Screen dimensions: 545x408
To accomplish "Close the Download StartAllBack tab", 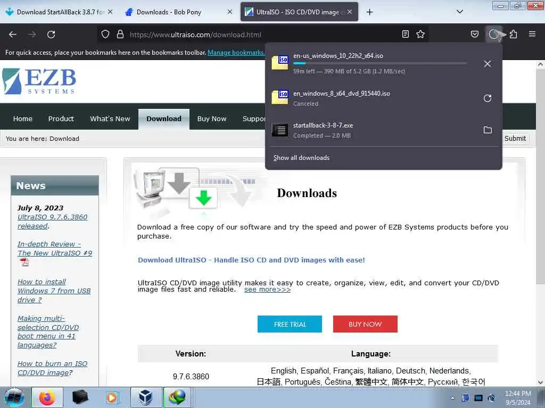I will (110, 12).
